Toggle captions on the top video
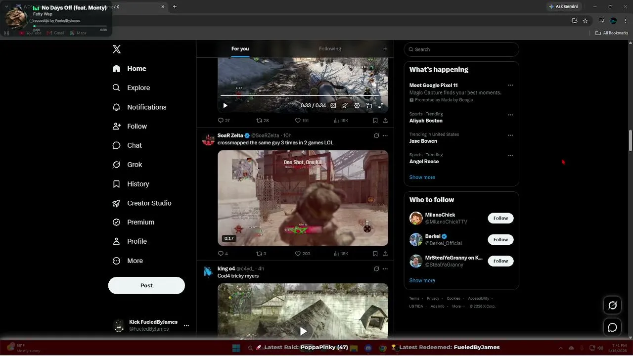The height and width of the screenshot is (356, 633). [x=333, y=105]
